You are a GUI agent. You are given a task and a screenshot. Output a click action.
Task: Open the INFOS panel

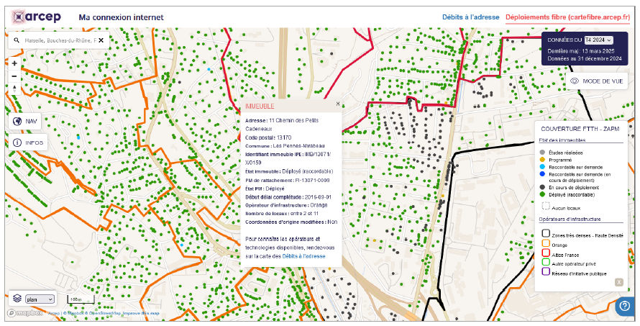[x=27, y=142]
